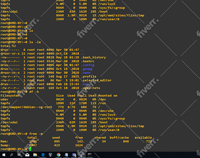Click the .nano directory name

pos(86,73)
